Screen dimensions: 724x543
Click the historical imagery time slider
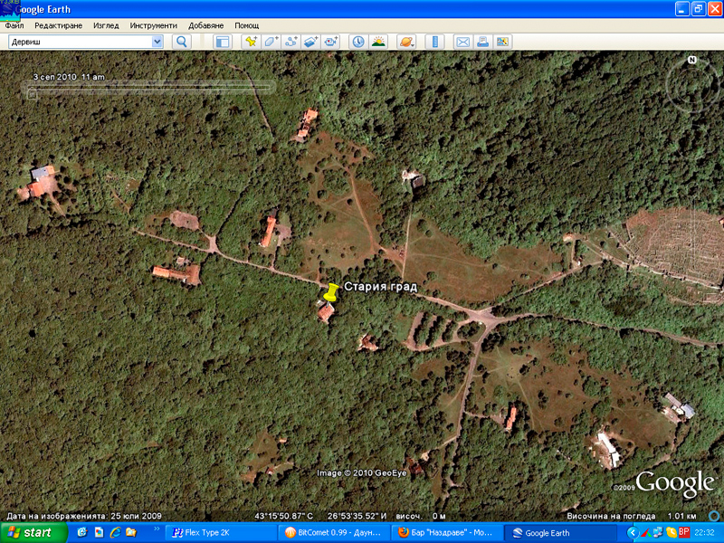pos(150,87)
